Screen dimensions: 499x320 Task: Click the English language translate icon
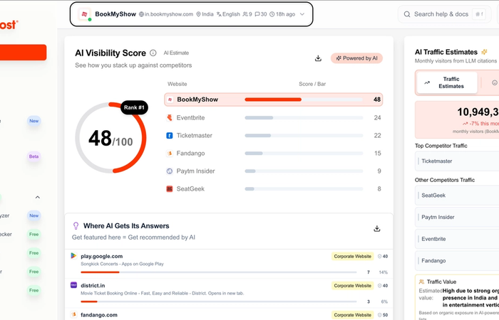tap(219, 14)
